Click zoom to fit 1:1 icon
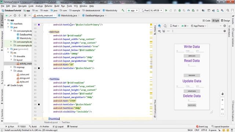The image size is (235, 132). [223, 109]
